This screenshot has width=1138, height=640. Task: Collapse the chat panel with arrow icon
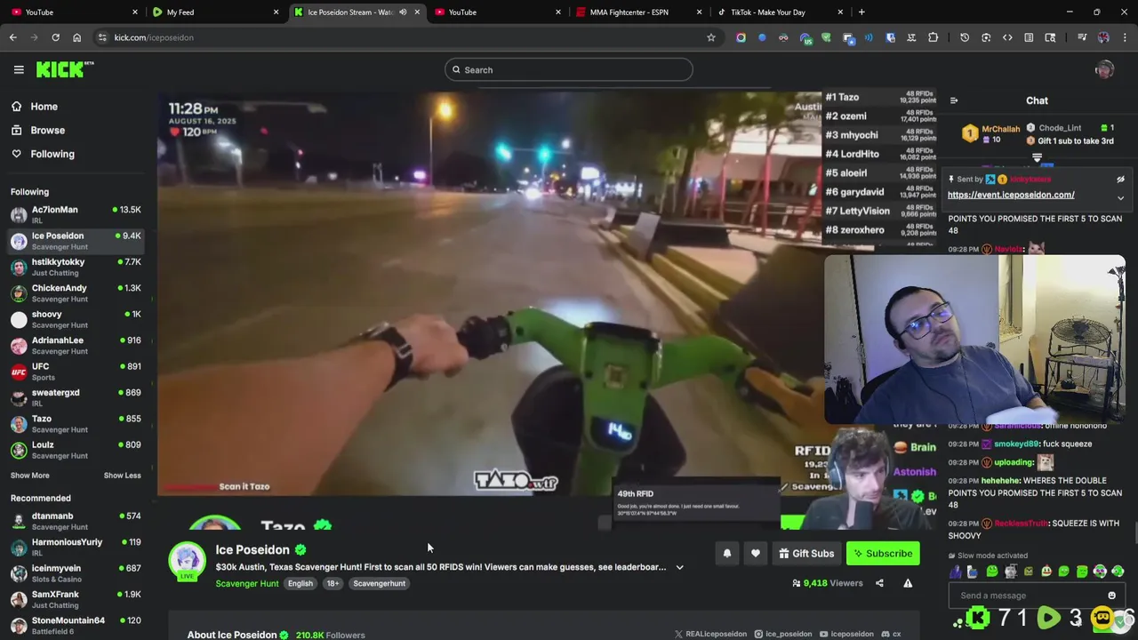[x=954, y=100]
